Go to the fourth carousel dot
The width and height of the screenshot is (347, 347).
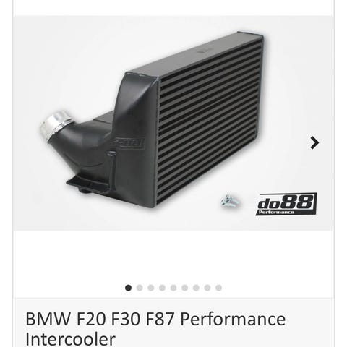tap(162, 288)
